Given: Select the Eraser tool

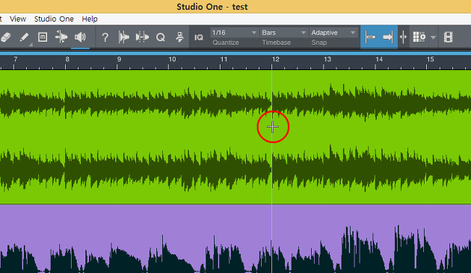Looking at the screenshot, I should pos(5,37).
